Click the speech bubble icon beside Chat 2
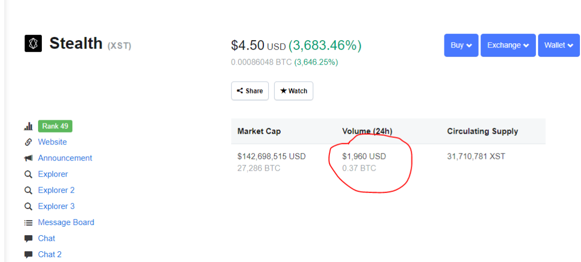 coord(28,255)
